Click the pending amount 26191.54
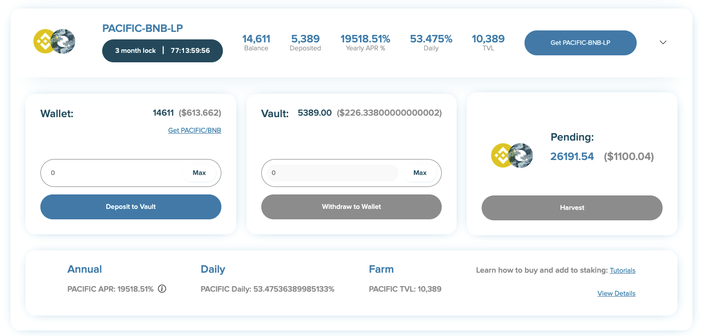 tap(572, 157)
